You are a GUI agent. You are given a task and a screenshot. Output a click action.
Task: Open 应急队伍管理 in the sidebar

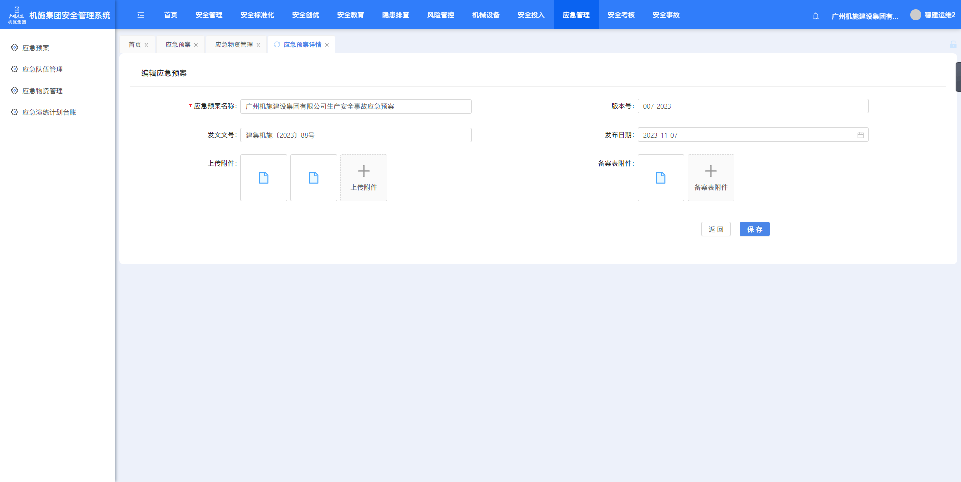click(42, 69)
